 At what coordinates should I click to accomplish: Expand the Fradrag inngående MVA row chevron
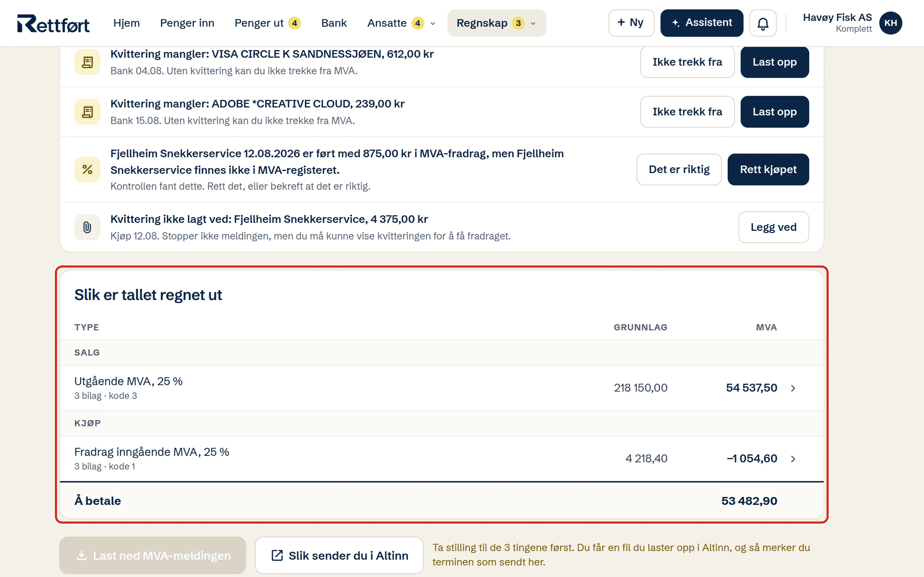pyautogui.click(x=793, y=459)
